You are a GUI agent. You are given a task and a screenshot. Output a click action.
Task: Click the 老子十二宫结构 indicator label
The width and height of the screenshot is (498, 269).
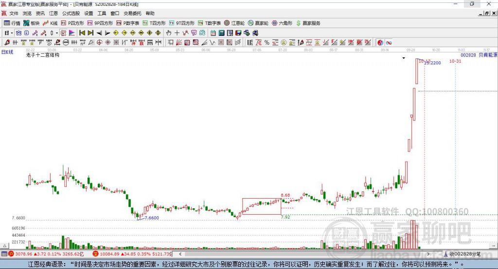coord(43,55)
